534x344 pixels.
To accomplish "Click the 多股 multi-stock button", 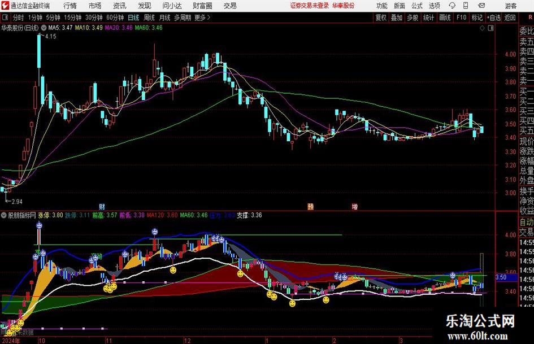I will tap(412, 18).
